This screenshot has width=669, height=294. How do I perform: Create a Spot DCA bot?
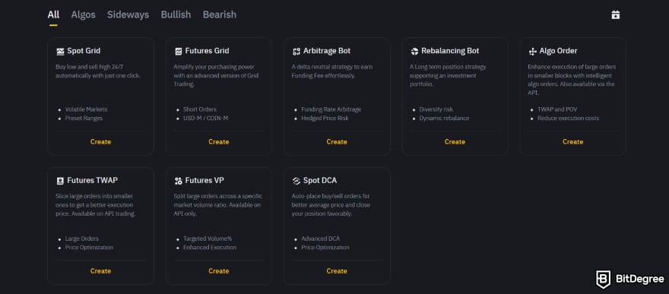337,271
